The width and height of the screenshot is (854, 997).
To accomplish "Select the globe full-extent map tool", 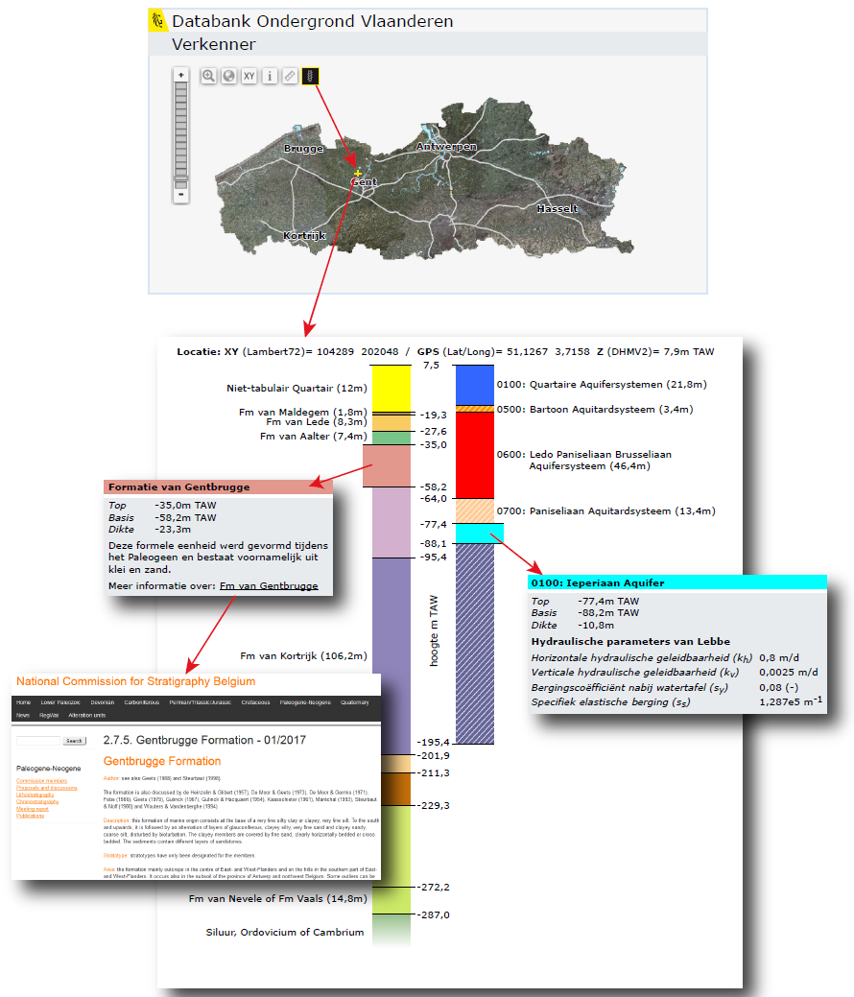I will pyautogui.click(x=228, y=76).
